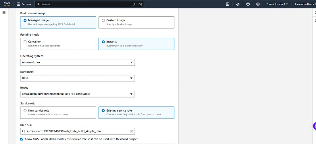Select Existing service role
The width and height of the screenshot is (316, 144).
point(136,113)
